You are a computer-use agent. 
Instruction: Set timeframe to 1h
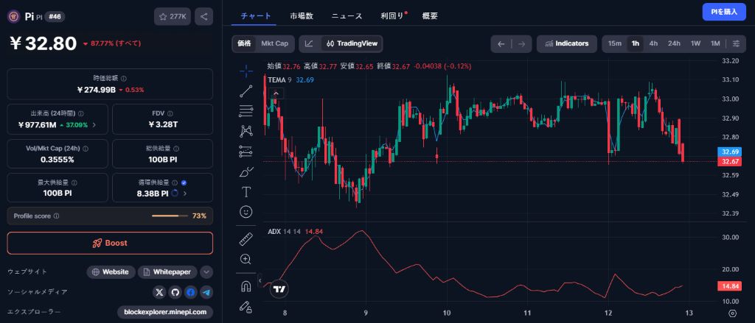[636, 43]
